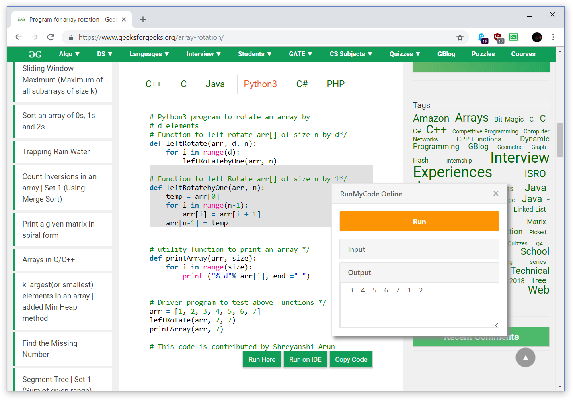Open the GeeksforGeeks logo home link
The image size is (573, 400).
click(x=35, y=54)
